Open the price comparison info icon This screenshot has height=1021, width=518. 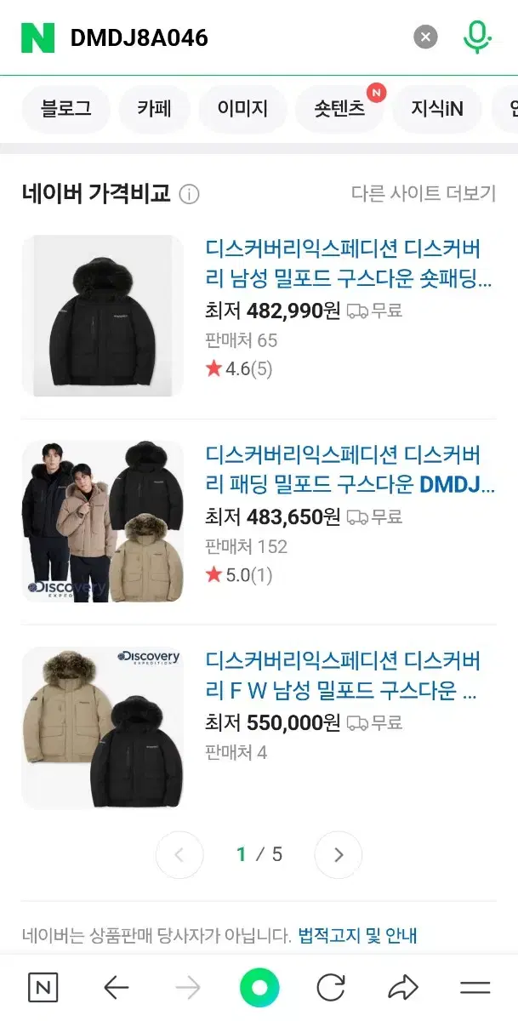(x=190, y=194)
